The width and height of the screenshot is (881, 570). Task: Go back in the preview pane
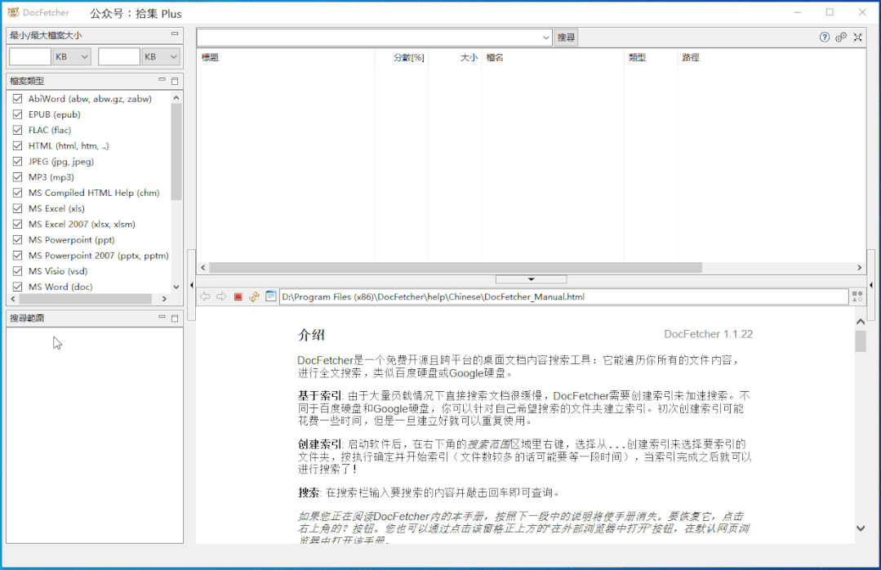tap(205, 296)
